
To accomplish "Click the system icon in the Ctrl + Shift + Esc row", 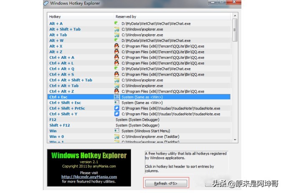I will tap(117, 103).
